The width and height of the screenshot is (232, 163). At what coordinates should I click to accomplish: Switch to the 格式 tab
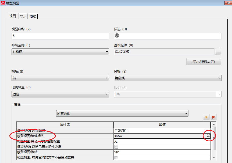(x=33, y=16)
